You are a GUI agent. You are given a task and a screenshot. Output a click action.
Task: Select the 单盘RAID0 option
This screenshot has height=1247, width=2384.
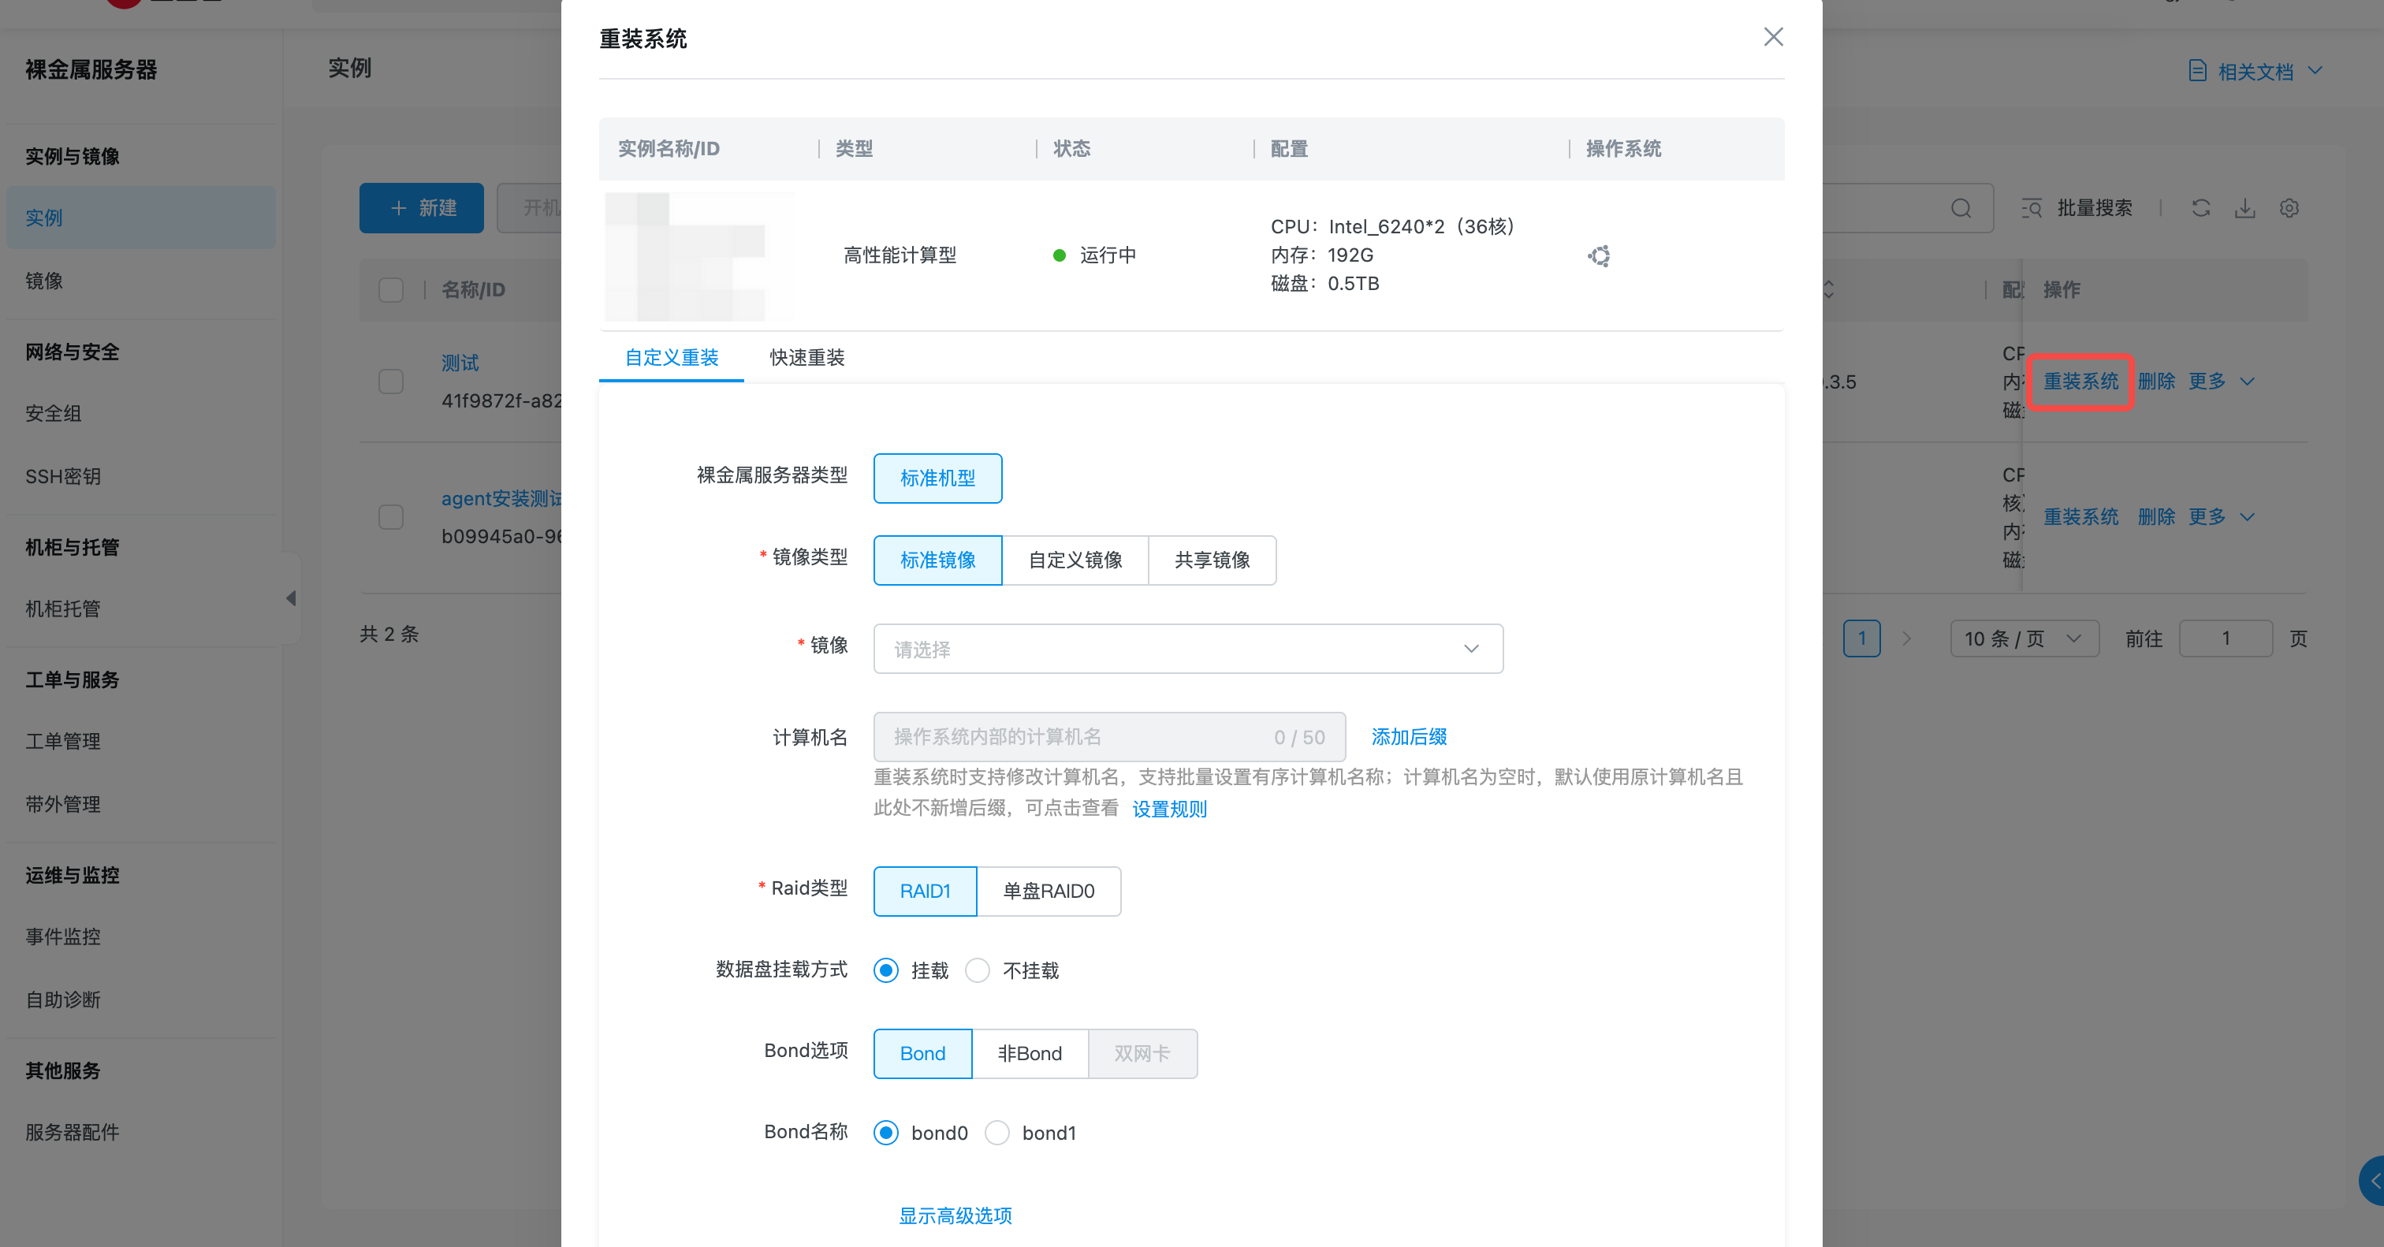(1049, 891)
